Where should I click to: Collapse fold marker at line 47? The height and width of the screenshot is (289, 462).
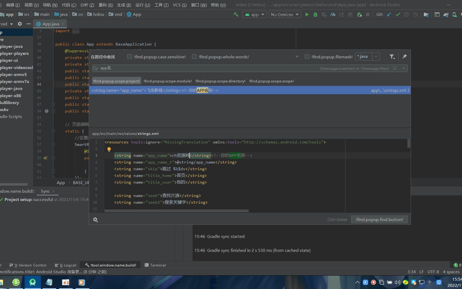[53, 104]
